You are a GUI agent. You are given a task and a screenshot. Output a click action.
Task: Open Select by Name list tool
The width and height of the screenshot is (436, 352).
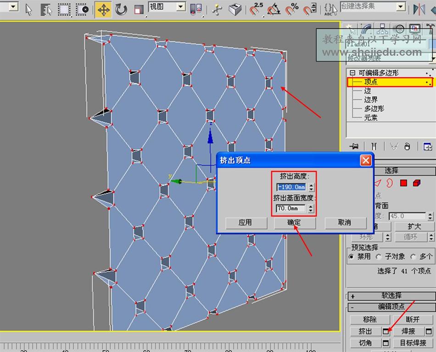[x=46, y=9]
